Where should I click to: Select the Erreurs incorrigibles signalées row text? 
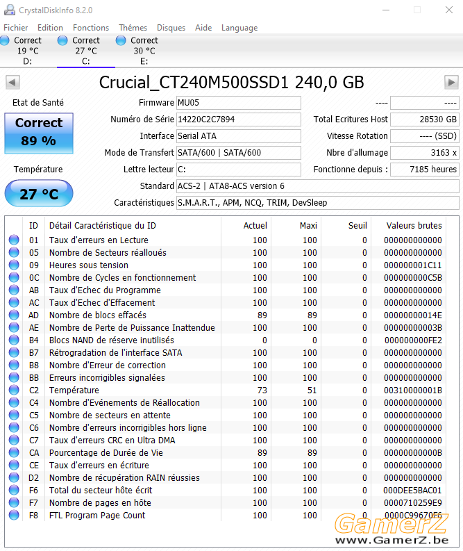(x=107, y=378)
